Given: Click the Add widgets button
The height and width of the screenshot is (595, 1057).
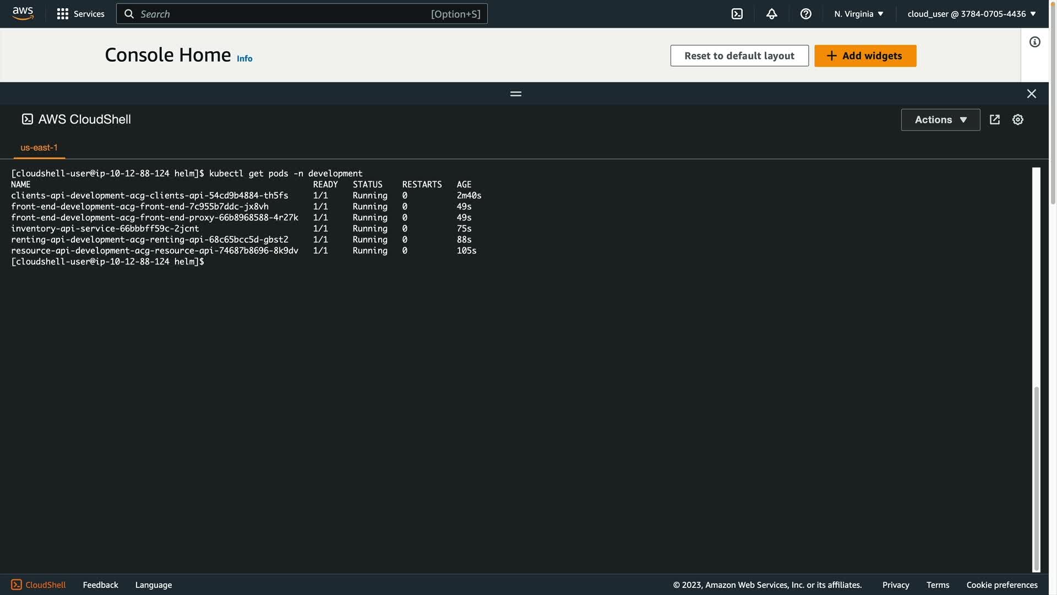Looking at the screenshot, I should (x=864, y=56).
